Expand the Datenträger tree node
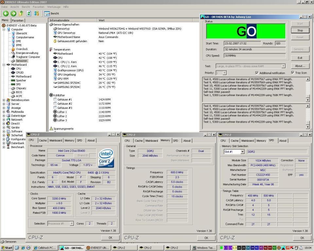 [4, 116]
